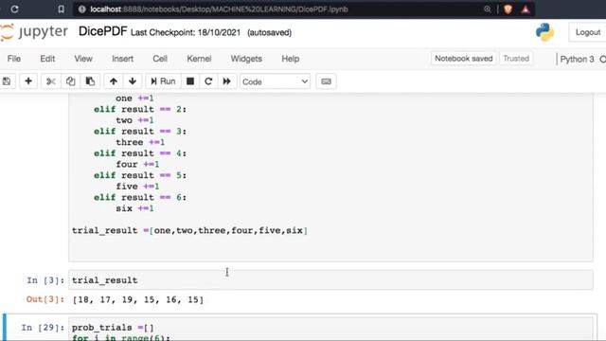Image resolution: width=606 pixels, height=341 pixels.
Task: Open command palette keyboard icon
Action: coord(326,81)
